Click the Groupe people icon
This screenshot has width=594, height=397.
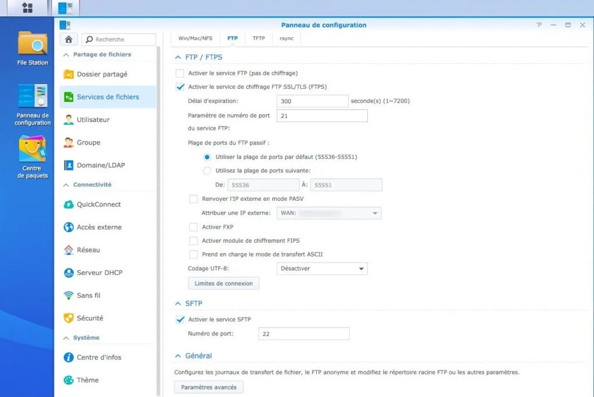click(68, 143)
